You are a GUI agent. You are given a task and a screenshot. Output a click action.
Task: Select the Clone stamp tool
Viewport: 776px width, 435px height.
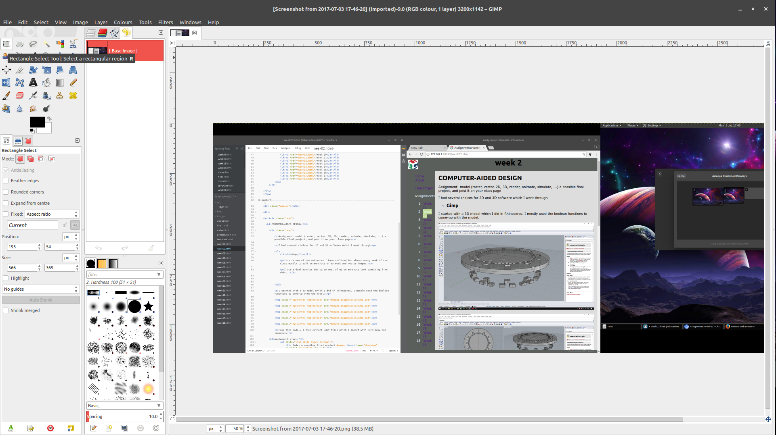(x=60, y=96)
